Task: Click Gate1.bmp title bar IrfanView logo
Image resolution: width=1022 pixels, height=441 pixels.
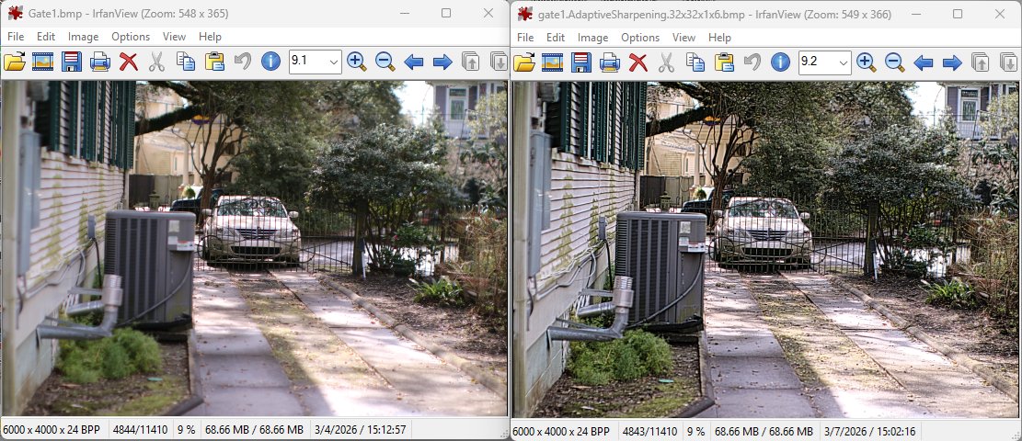Action: [x=15, y=13]
